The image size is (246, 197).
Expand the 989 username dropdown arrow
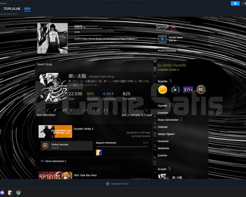click(84, 28)
